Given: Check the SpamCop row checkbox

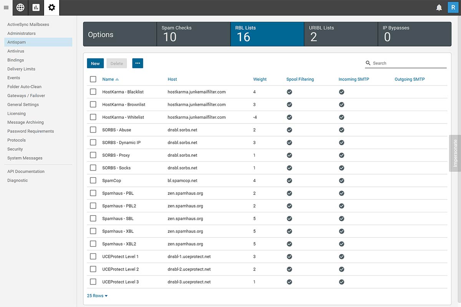Looking at the screenshot, I should click(x=93, y=181).
